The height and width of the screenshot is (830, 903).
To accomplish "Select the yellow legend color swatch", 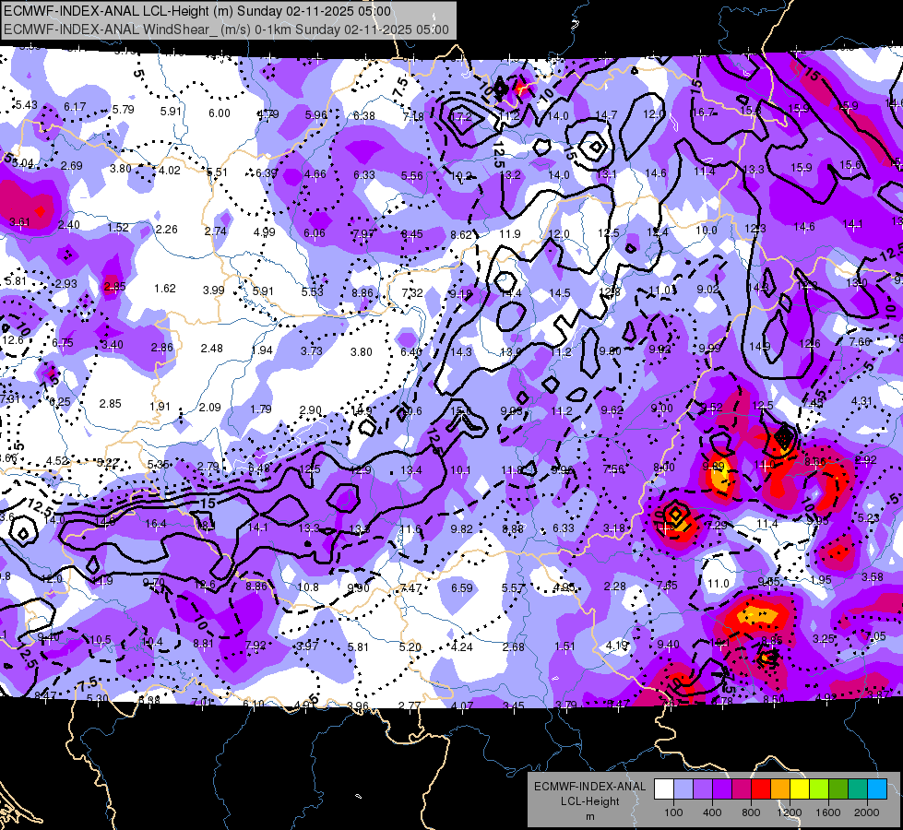I will tap(800, 789).
